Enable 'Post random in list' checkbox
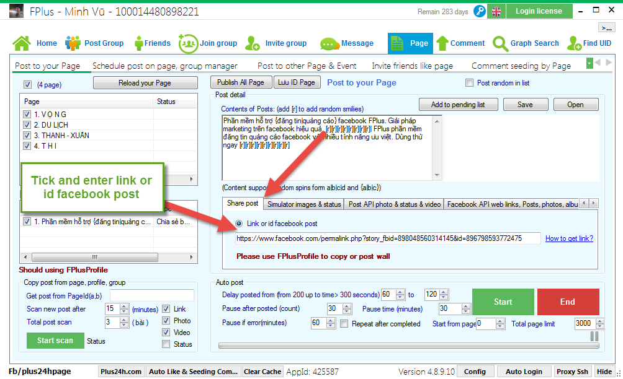The width and height of the screenshot is (623, 379). pos(470,83)
